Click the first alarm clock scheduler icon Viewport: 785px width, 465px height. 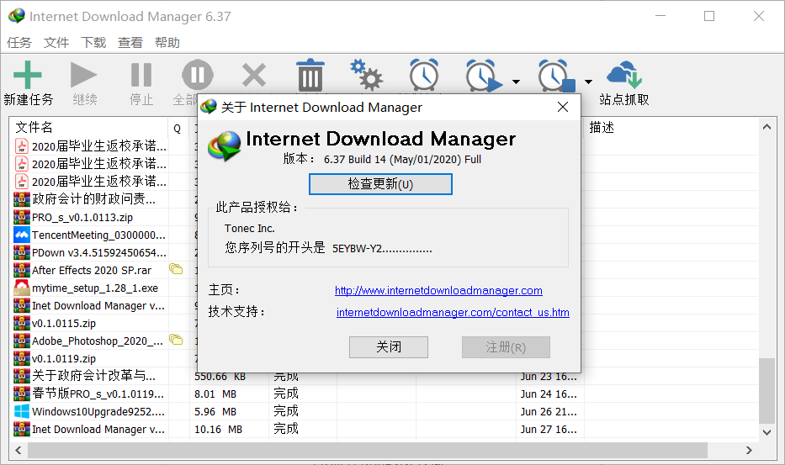point(424,76)
